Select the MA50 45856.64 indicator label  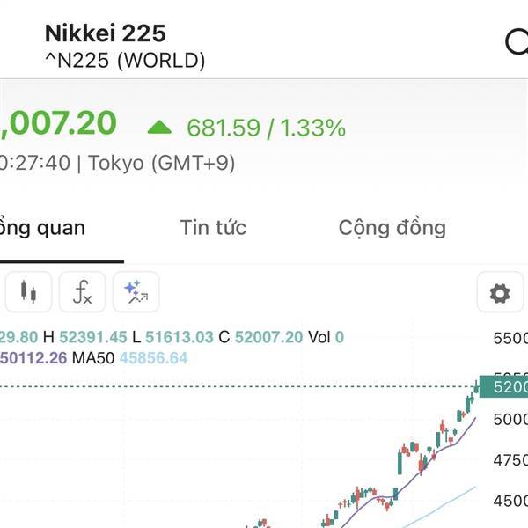tap(129, 358)
